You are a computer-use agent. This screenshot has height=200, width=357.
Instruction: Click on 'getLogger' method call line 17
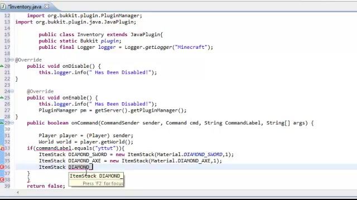click(158, 47)
